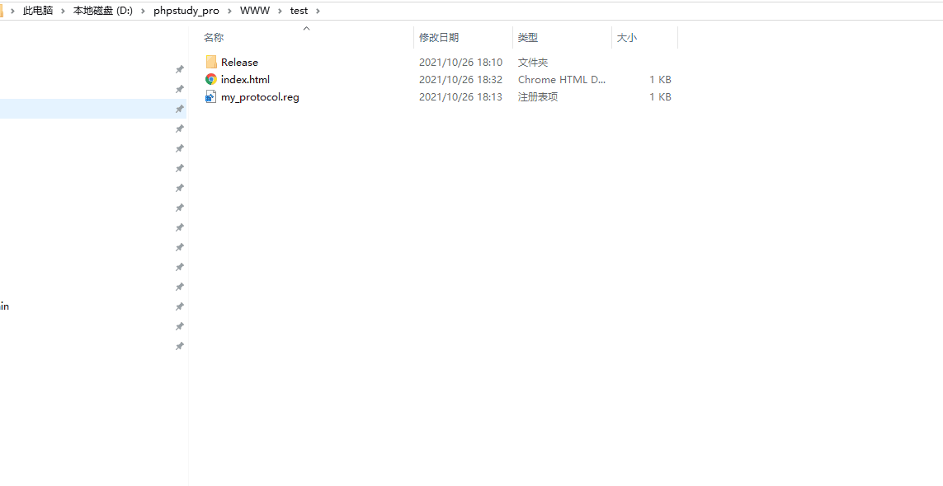Image resolution: width=943 pixels, height=486 pixels.
Task: Click the test breadcrumb segment
Action: pos(299,11)
